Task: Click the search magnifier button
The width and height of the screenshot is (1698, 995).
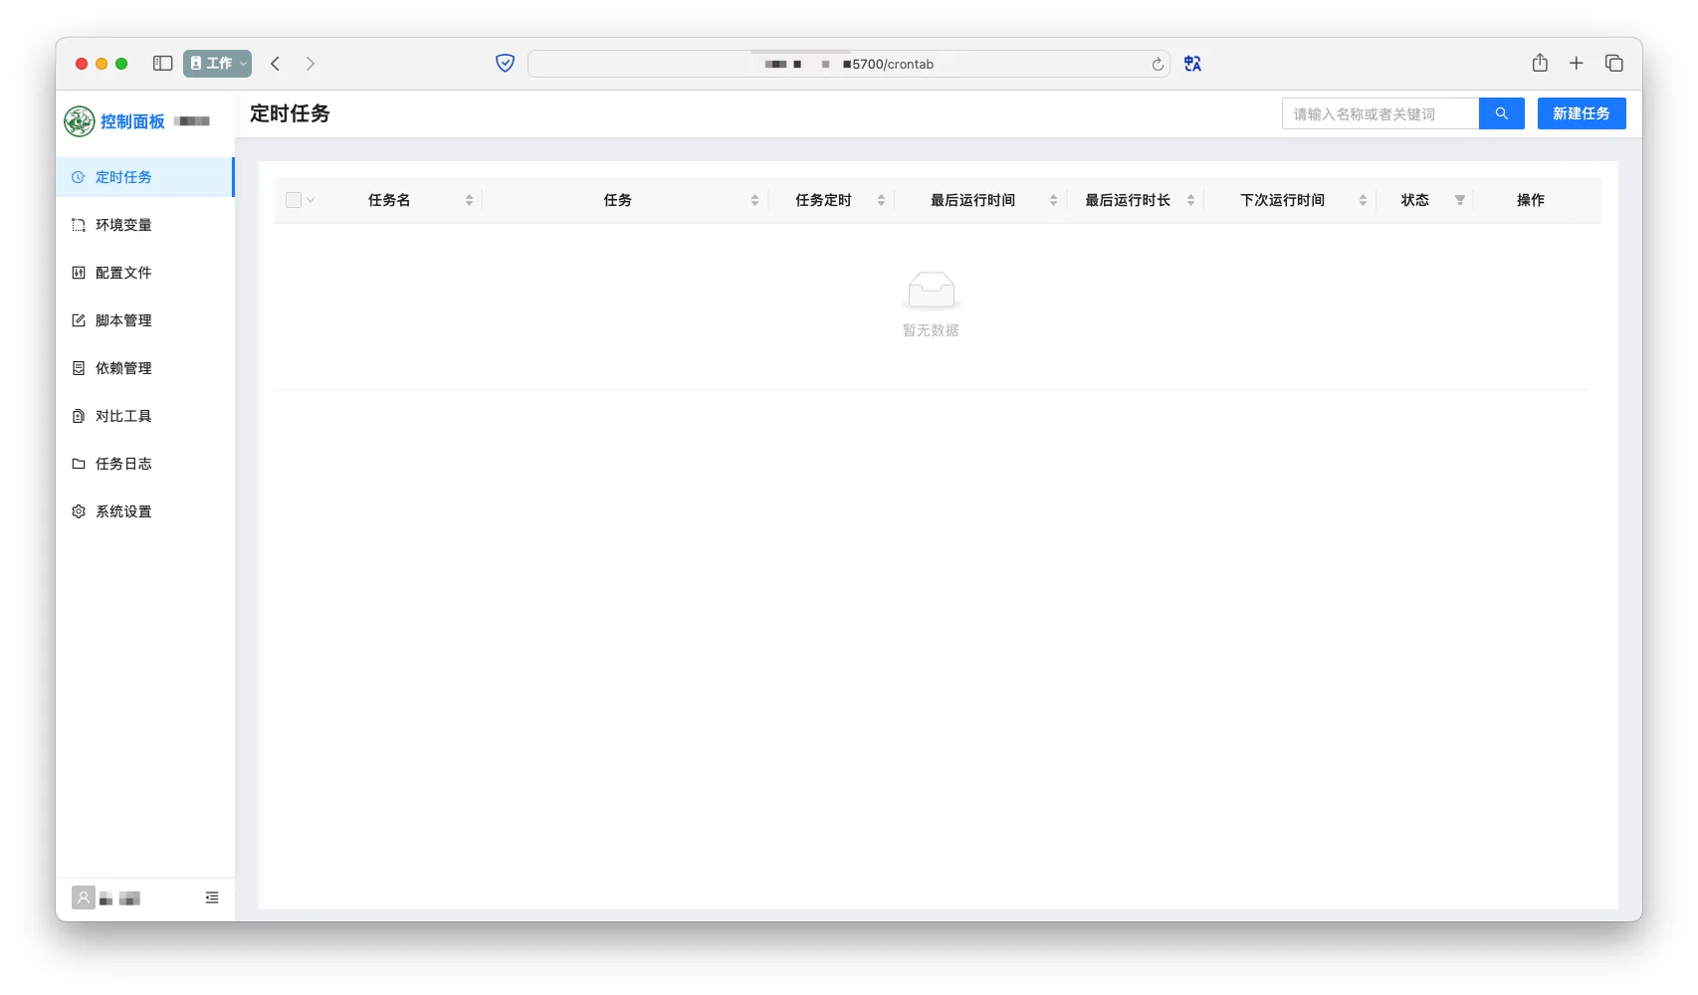Action: [1501, 113]
